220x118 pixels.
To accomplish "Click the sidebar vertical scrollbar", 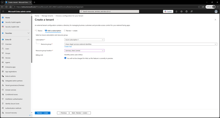I will 32,39.
